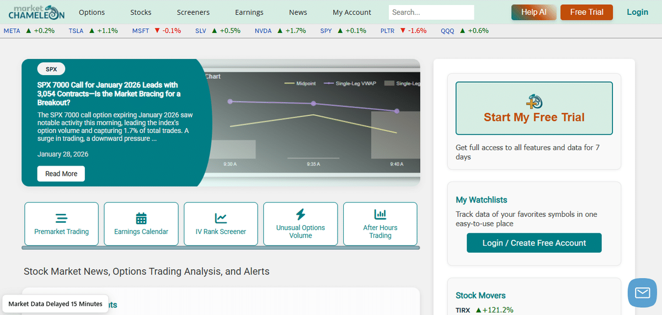Click the Unusual Options Volume lightning icon
This screenshot has width=662, height=315.
click(301, 214)
